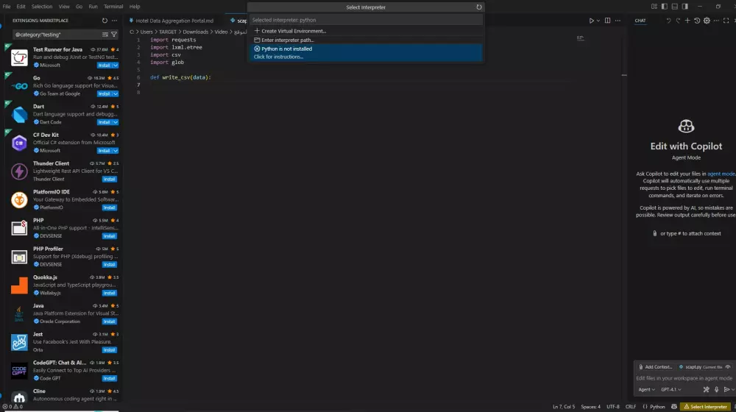The height and width of the screenshot is (412, 736).
Task: Click the Select Interpreter input field
Action: click(366, 20)
